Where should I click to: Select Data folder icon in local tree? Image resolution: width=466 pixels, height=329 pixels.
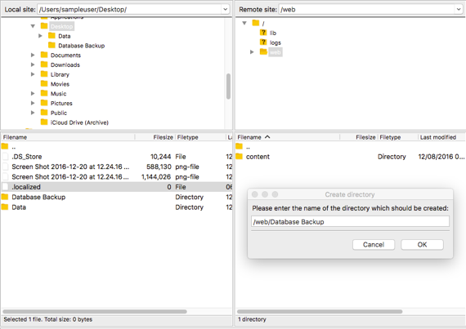click(x=52, y=36)
